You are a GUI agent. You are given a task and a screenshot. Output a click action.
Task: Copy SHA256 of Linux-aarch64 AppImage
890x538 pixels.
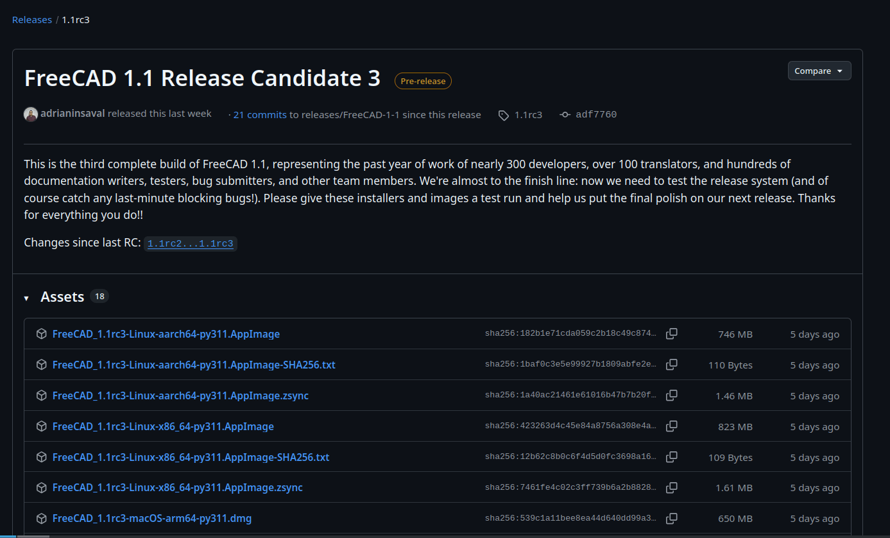[x=671, y=334]
